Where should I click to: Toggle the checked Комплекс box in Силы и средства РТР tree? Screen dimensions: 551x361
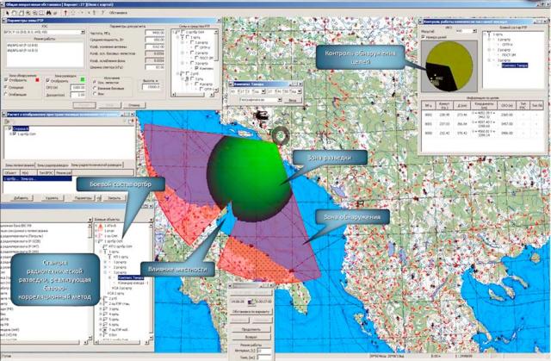(196, 68)
